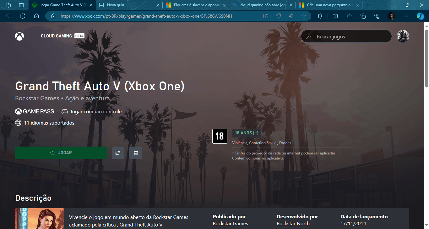Click Violência, Conteúdo Sexual, Drogas descriptors
Screen dimensions: 429x229
(x=262, y=143)
